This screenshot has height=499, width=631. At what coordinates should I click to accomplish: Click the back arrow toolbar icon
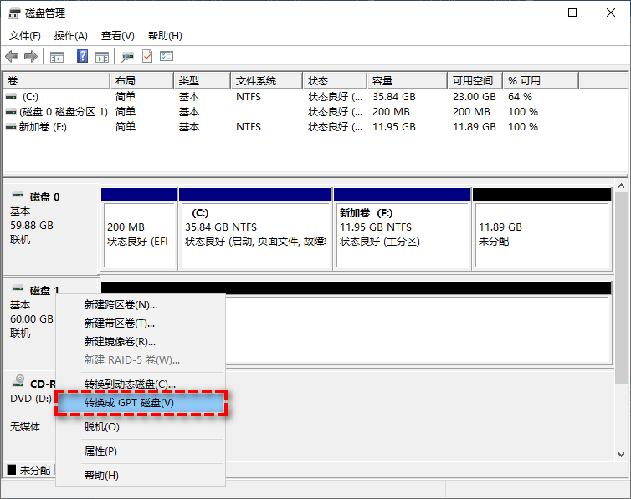(x=12, y=56)
